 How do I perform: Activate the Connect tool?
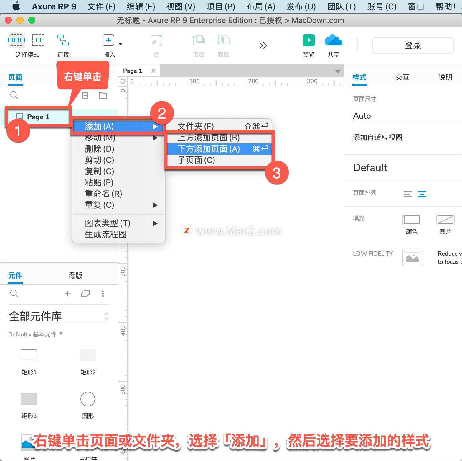(x=63, y=40)
